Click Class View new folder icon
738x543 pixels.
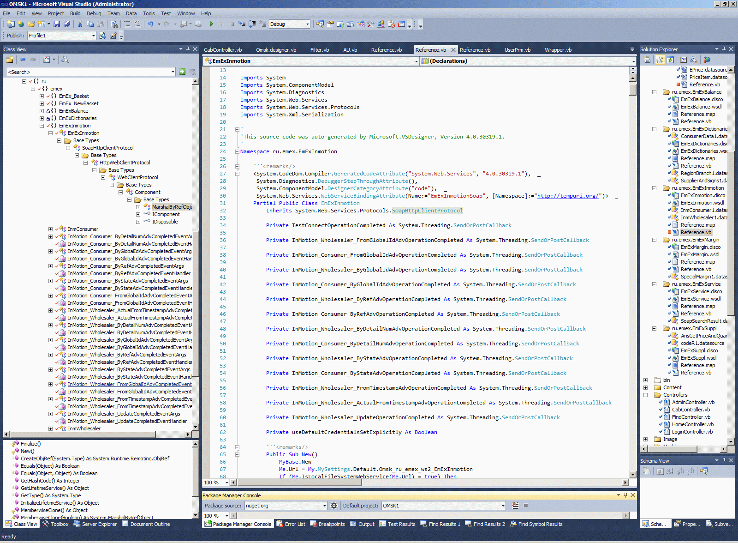(x=9, y=60)
